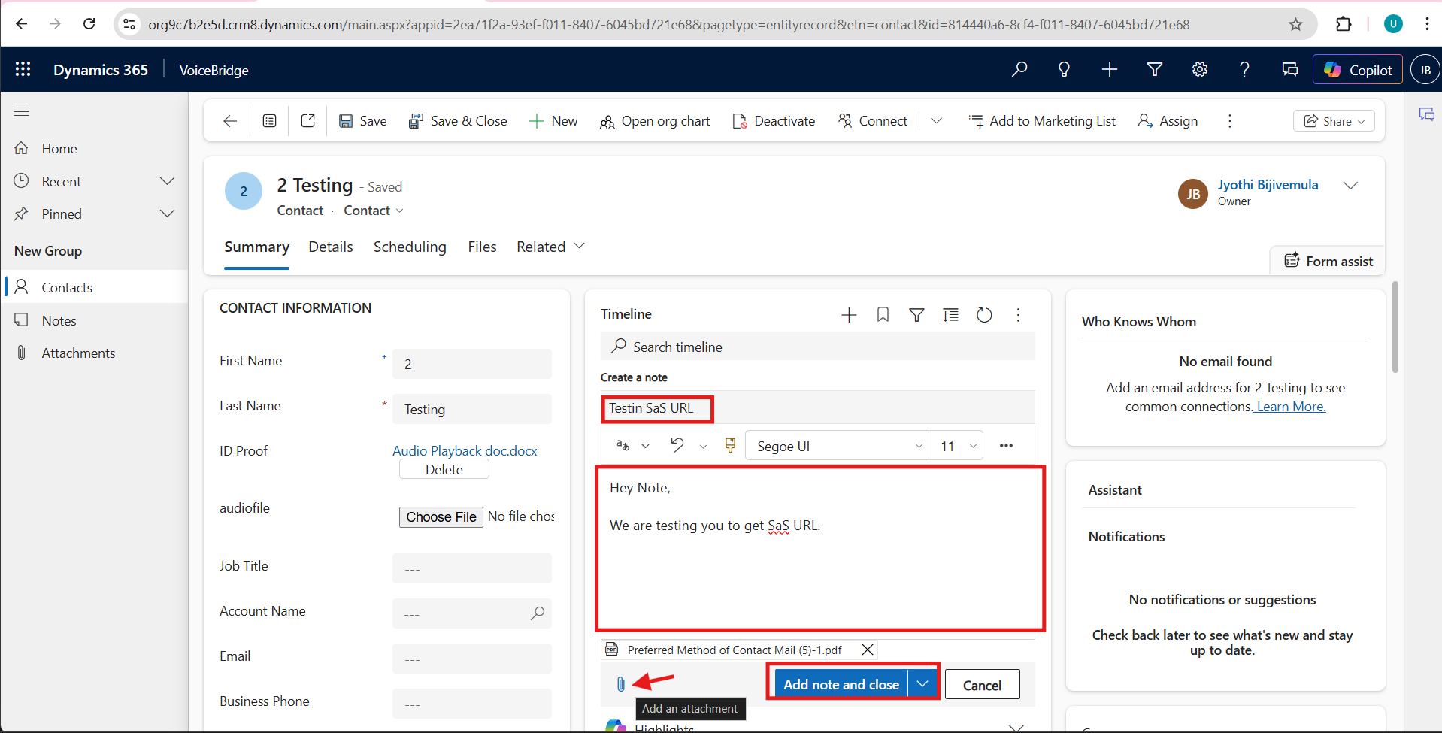Open the format painter in note toolbar

pyautogui.click(x=729, y=446)
